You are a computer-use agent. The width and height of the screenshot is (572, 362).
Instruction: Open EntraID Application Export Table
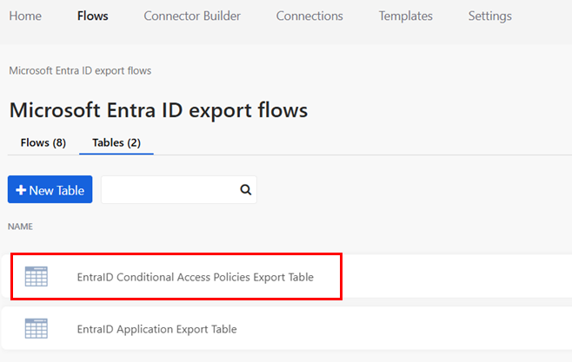(x=156, y=329)
